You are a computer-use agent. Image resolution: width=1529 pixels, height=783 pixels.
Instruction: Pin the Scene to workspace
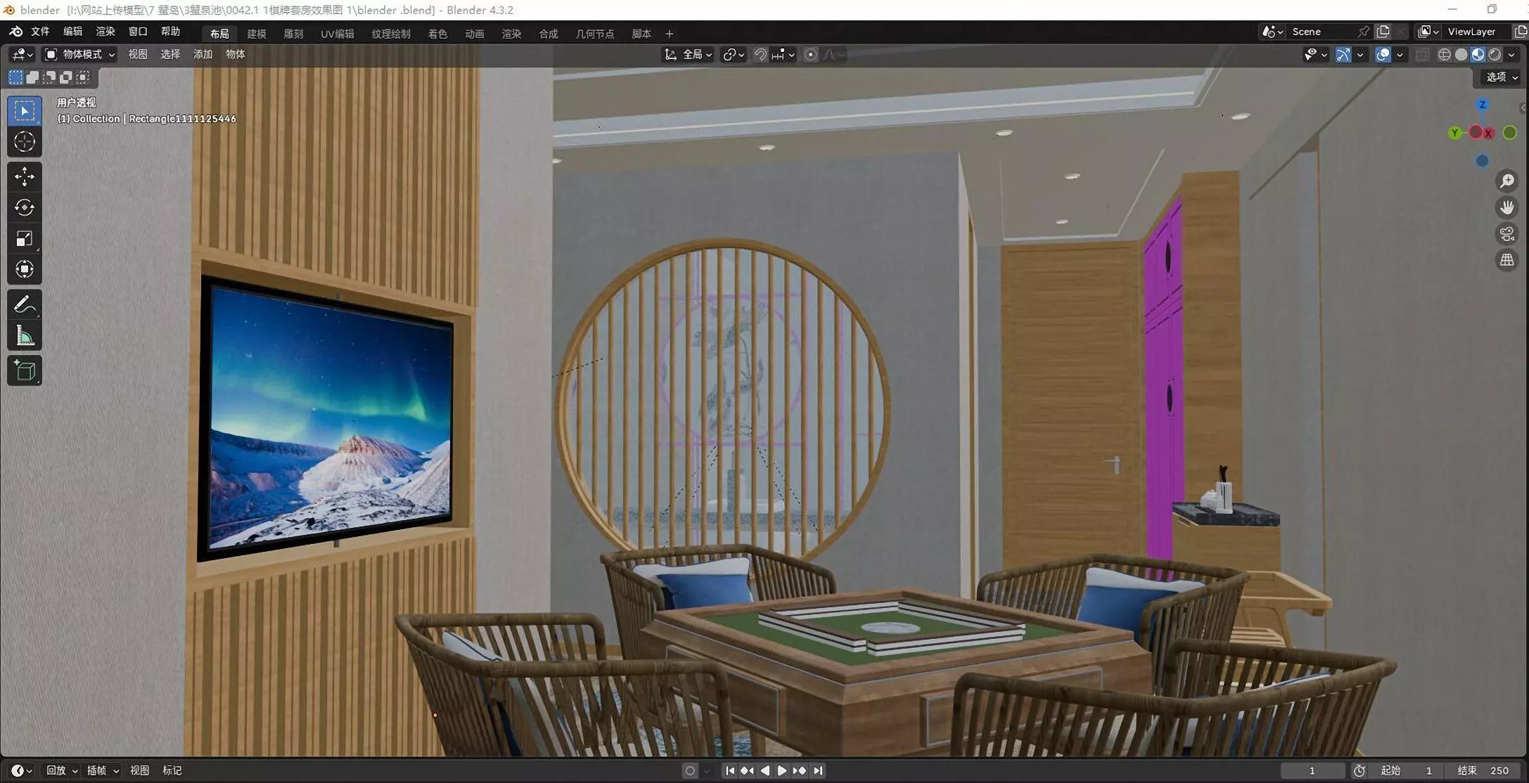[1363, 32]
